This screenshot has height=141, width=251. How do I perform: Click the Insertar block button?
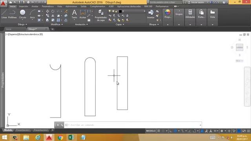(x=151, y=14)
